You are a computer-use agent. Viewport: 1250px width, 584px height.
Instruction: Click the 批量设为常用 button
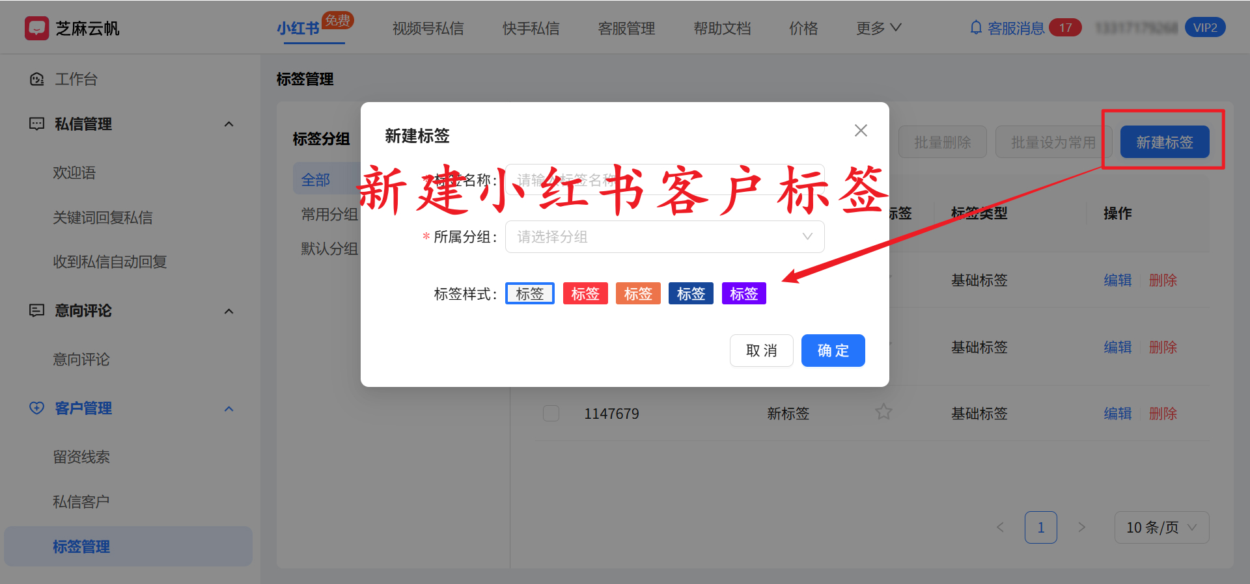click(x=1053, y=142)
